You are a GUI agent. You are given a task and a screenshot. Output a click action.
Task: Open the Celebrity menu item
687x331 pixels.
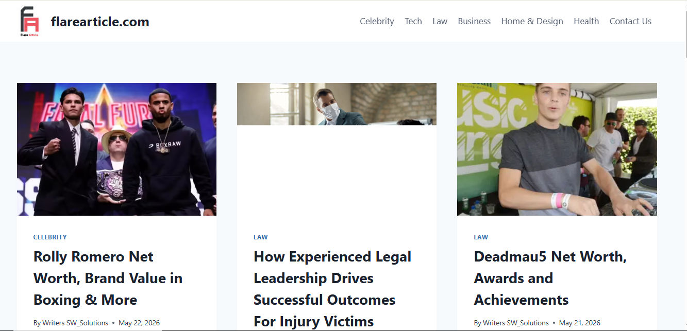[x=377, y=21]
